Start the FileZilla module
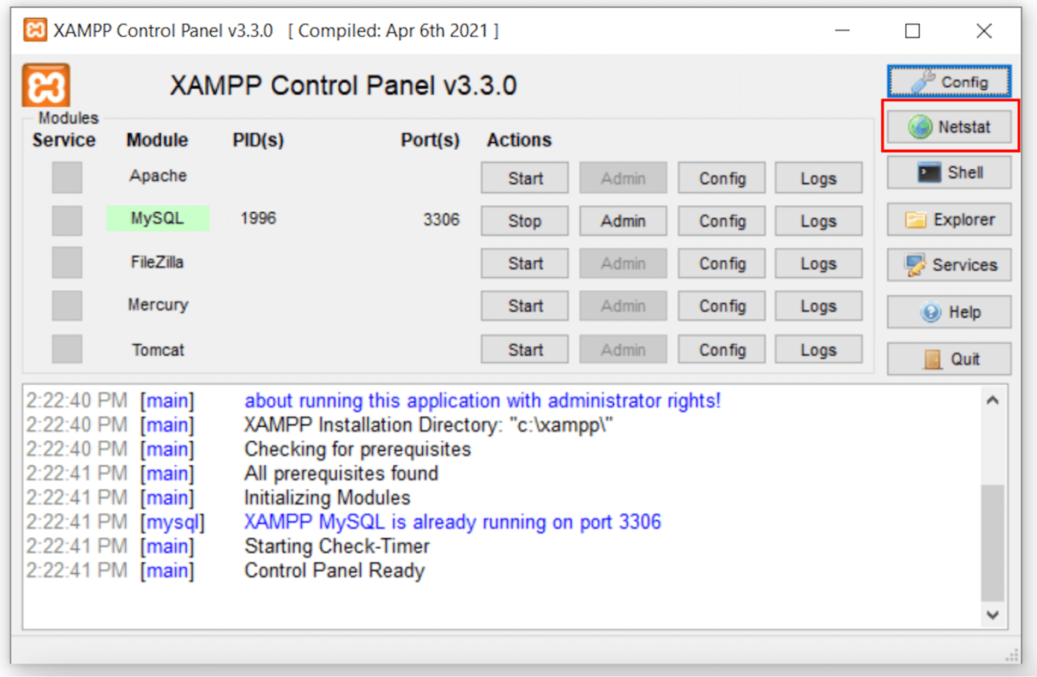 coord(524,263)
